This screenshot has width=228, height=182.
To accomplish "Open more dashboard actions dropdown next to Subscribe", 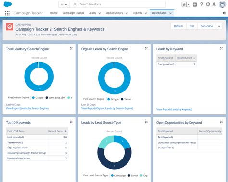I will (219, 26).
